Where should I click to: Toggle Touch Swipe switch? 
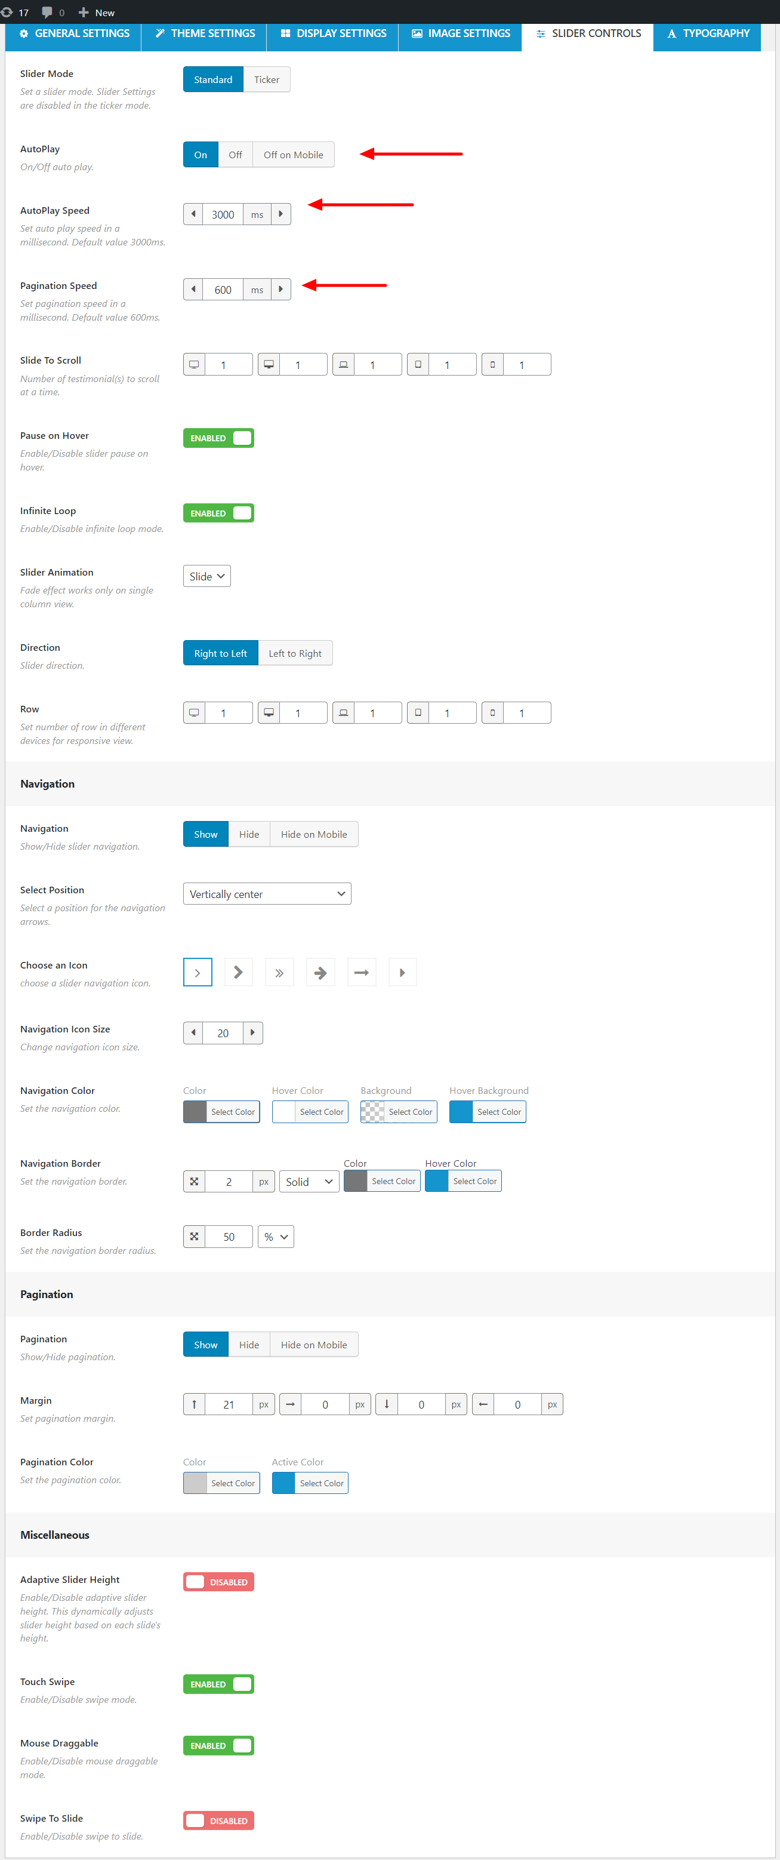click(218, 1684)
